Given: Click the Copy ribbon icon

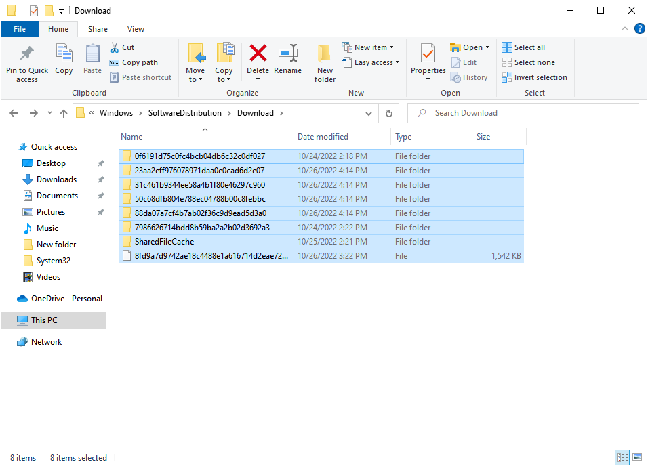Looking at the screenshot, I should tap(64, 54).
